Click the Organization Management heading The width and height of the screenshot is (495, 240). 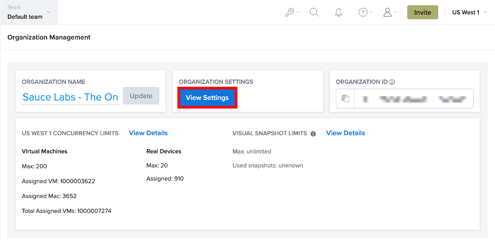(49, 37)
